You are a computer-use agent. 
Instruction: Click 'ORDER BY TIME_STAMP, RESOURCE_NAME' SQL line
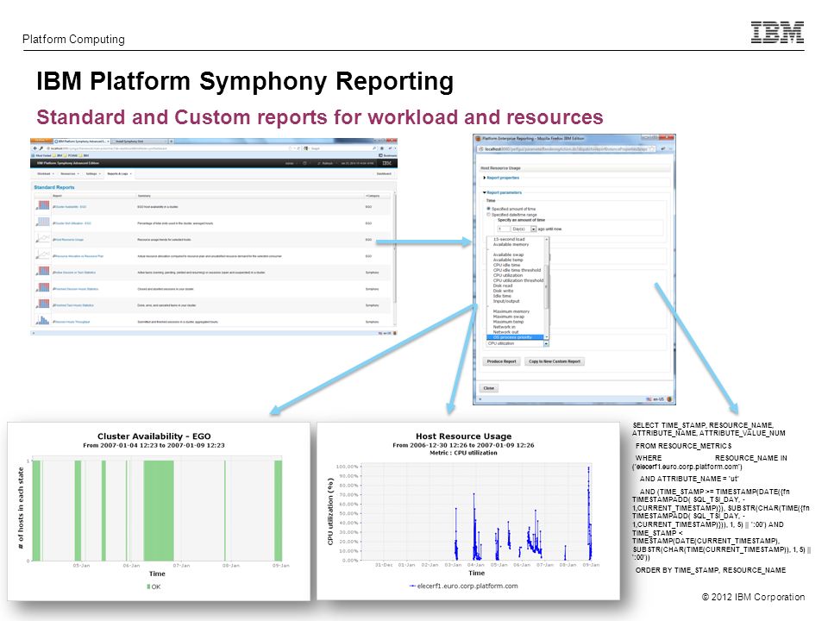[x=711, y=570]
